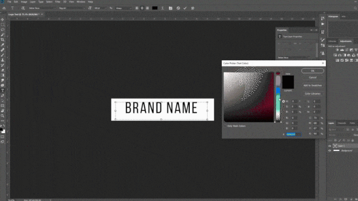Click the center text alignment icon

pos(142,8)
